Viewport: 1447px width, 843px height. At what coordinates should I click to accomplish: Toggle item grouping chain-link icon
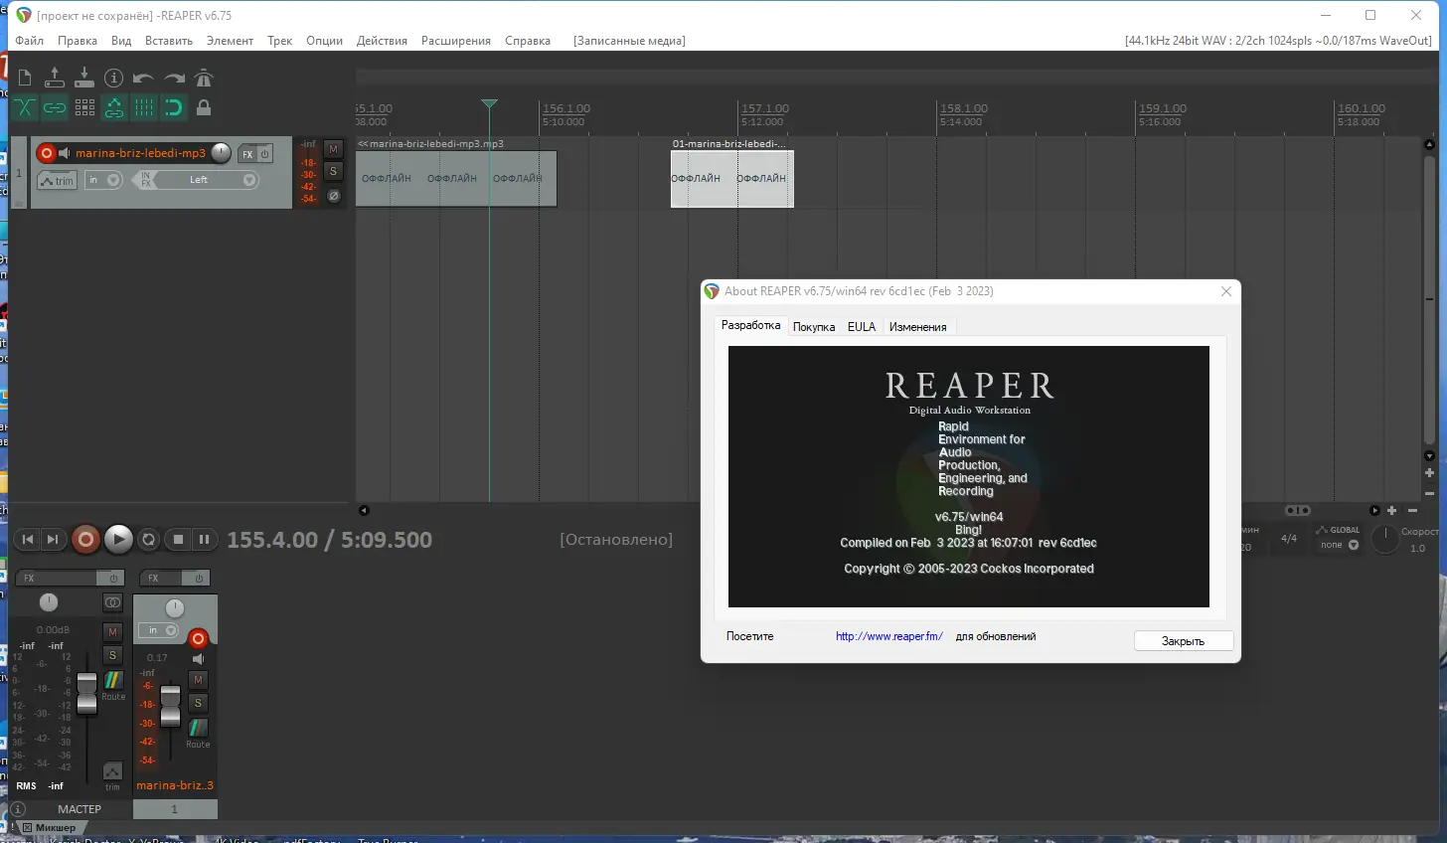[55, 107]
